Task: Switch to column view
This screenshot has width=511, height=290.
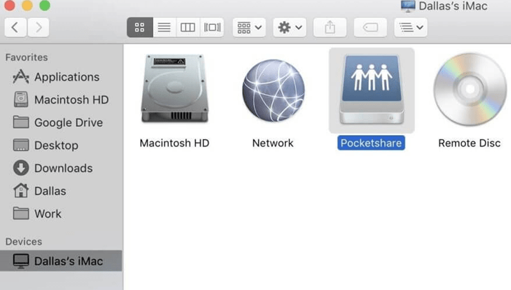Action: [188, 28]
